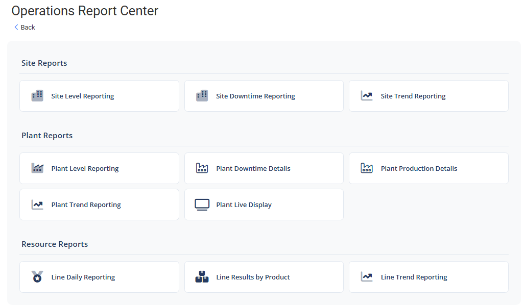525x307 pixels.
Task: Click the Operations Report Center page title
Action: coord(85,11)
